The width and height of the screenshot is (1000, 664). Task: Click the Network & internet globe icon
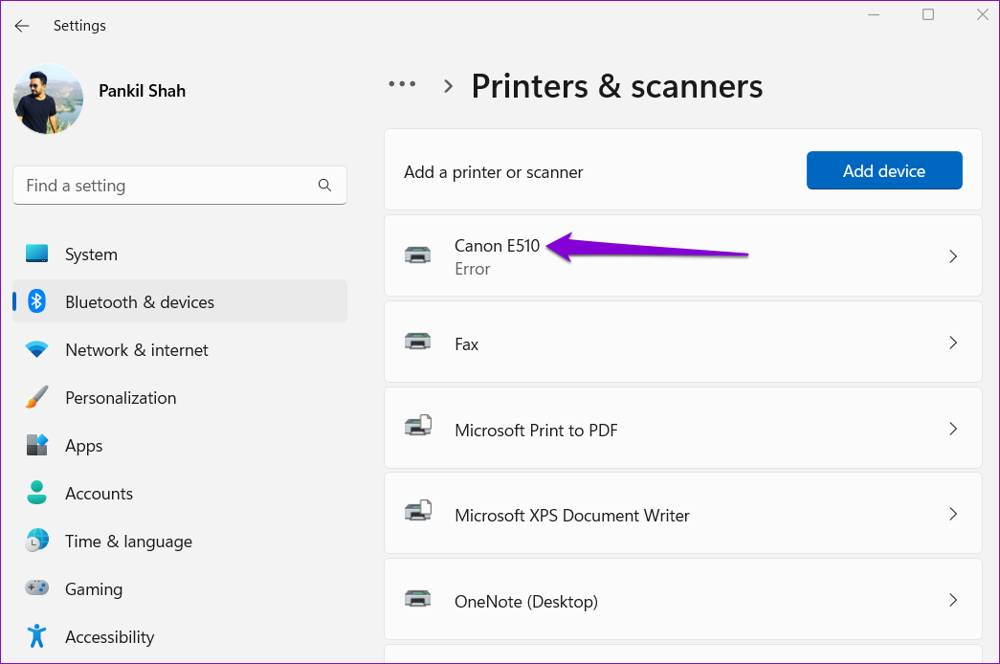[36, 349]
